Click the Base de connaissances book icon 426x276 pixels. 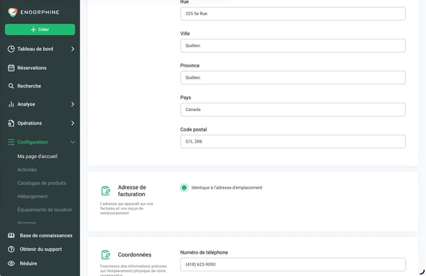[11, 235]
